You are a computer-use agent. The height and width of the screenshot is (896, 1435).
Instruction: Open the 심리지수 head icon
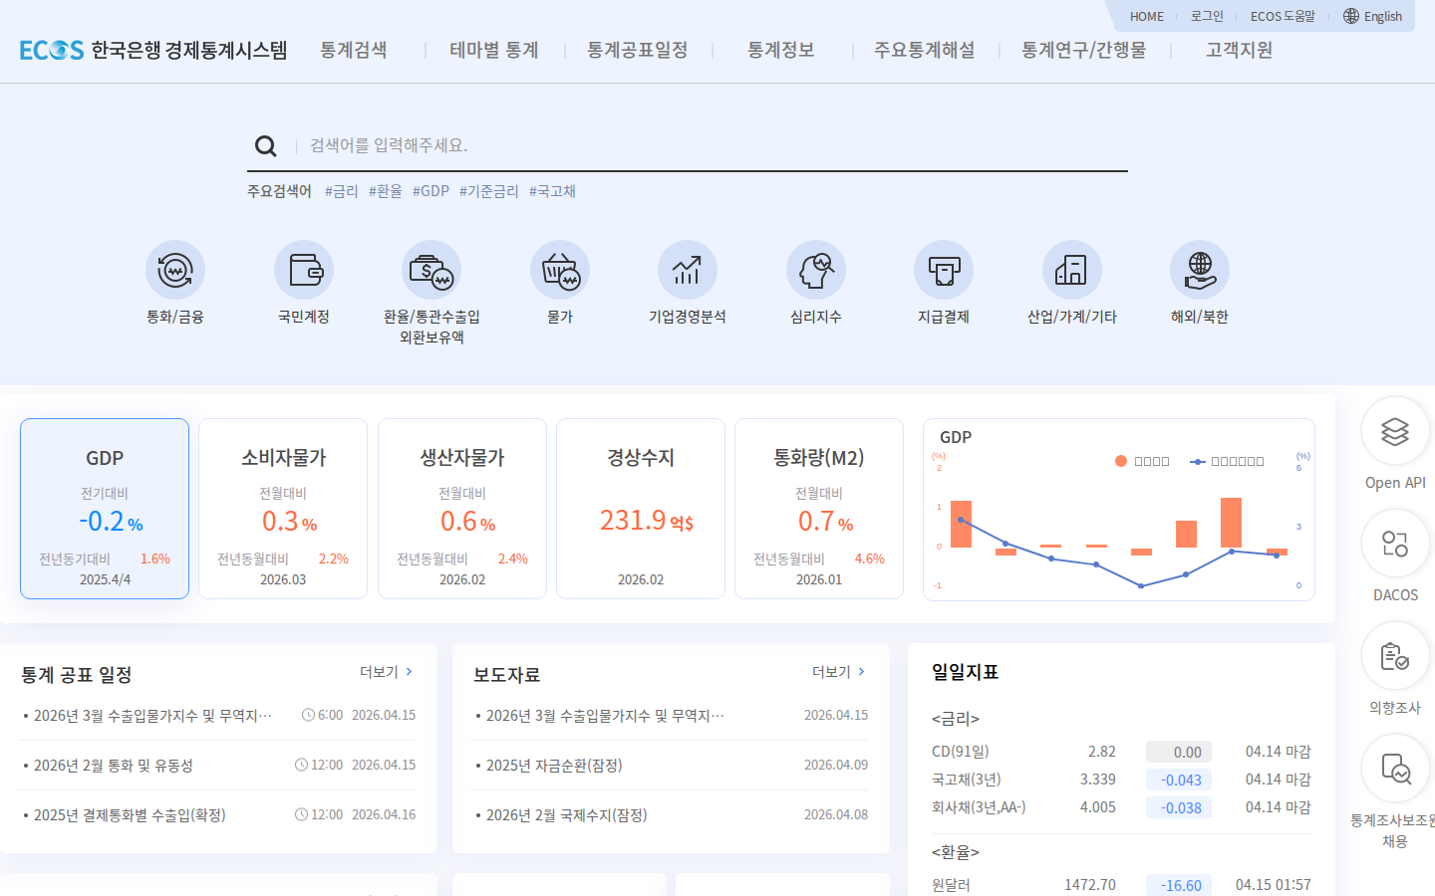[816, 270]
